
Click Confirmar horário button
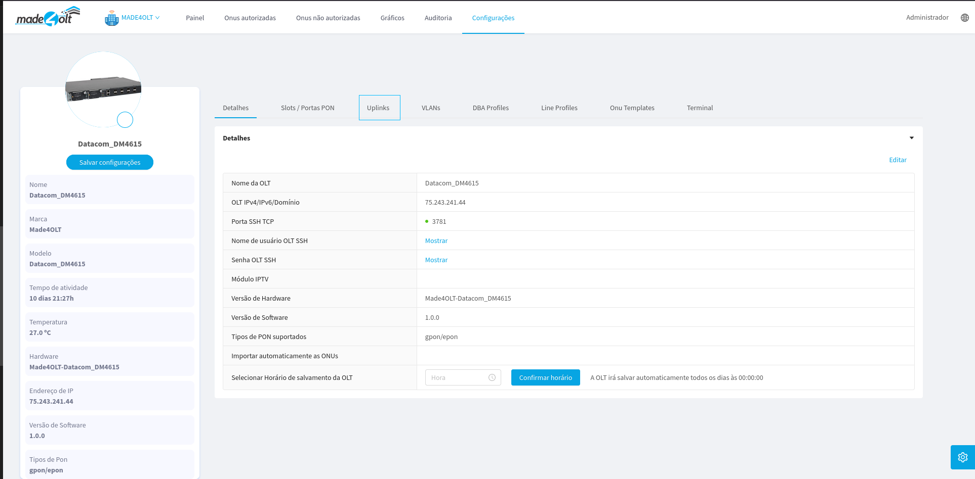tap(545, 378)
